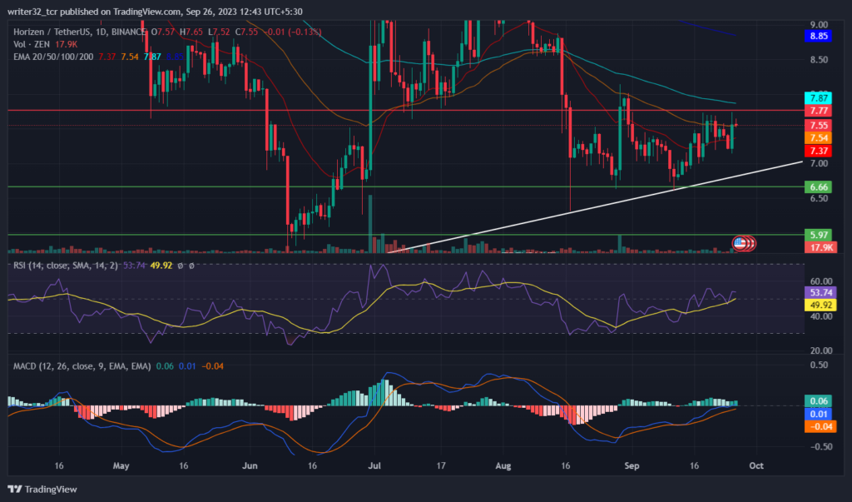Click the writer32_tcr published header text

(155, 12)
